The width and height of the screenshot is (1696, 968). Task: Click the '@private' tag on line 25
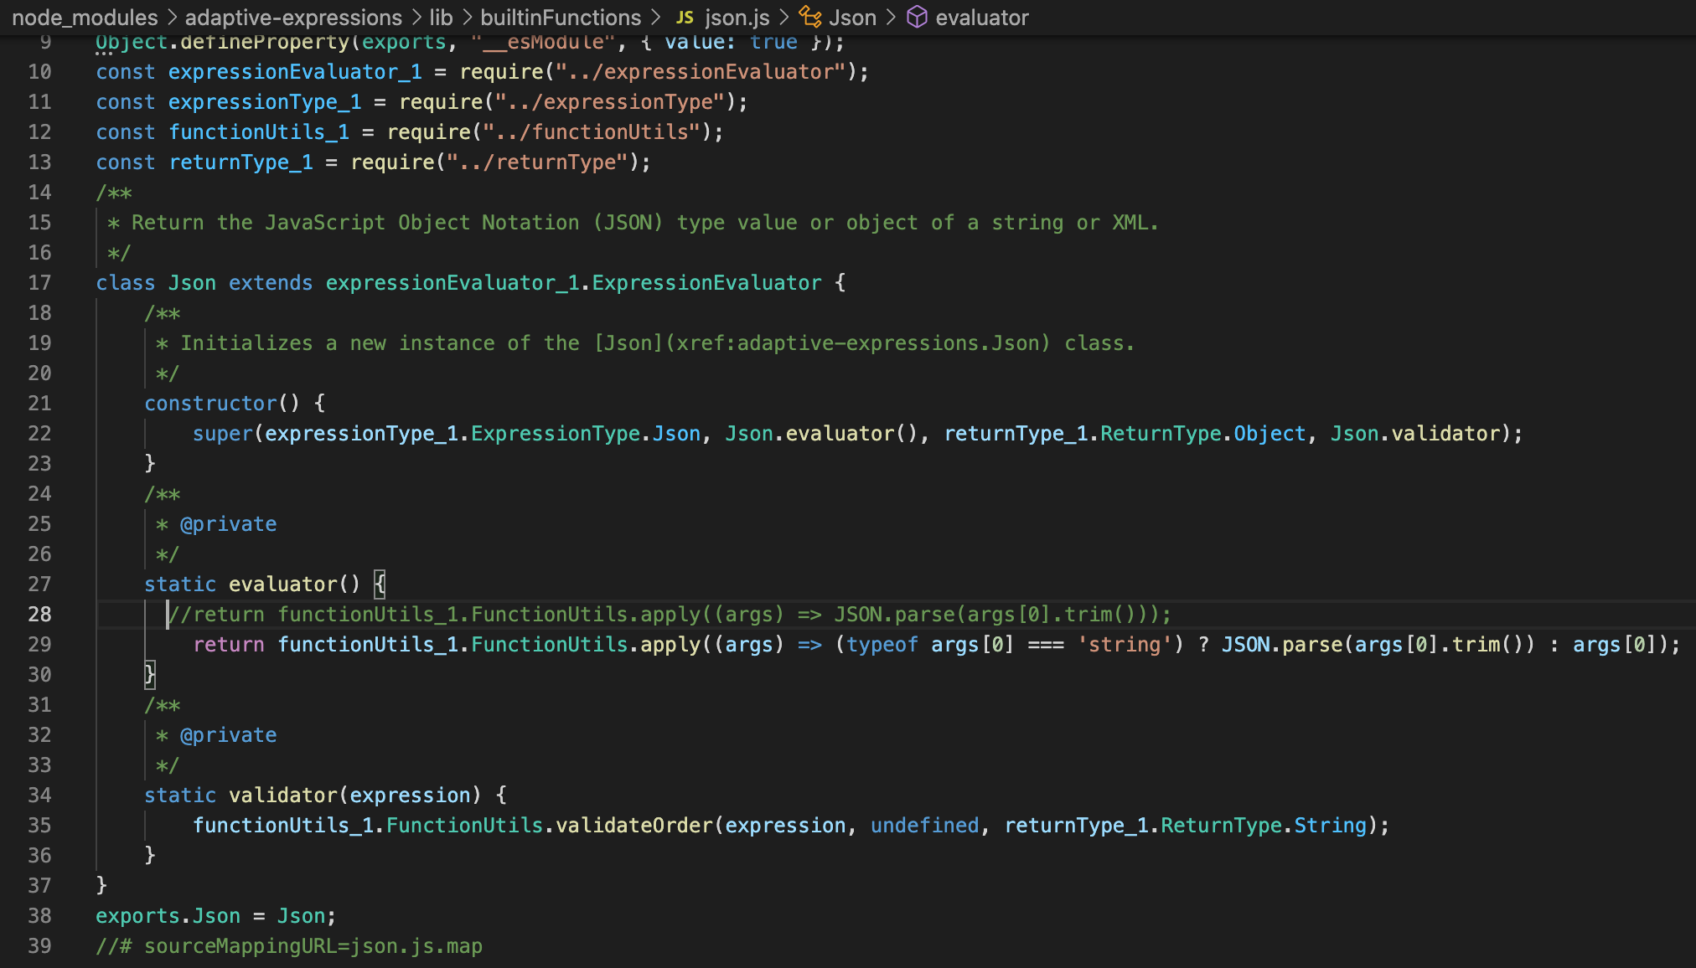coord(228,524)
